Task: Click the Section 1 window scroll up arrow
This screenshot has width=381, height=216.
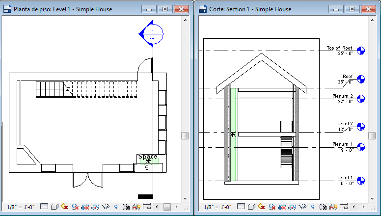Action: point(372,21)
